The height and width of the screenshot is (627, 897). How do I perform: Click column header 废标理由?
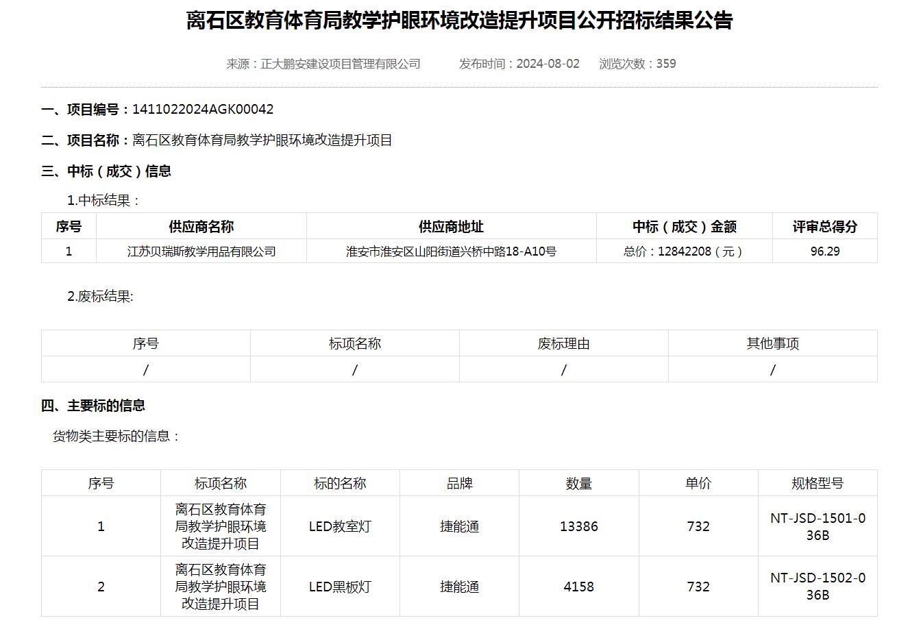tap(564, 343)
